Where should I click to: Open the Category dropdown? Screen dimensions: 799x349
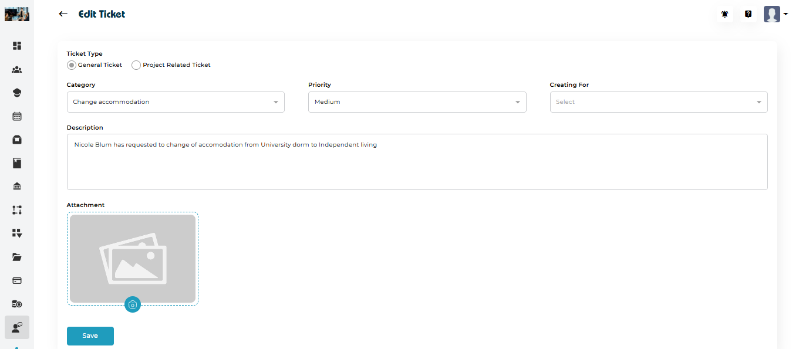(x=176, y=102)
